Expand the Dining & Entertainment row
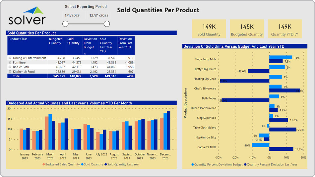Image resolution: width=315 pixels, height=177 pixels. (x=10, y=58)
